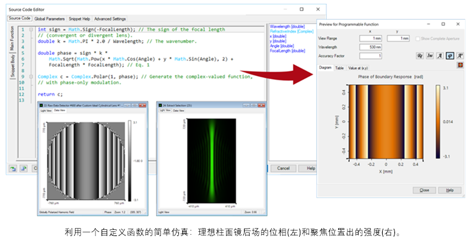This screenshot has height=241, width=470.
Task: Click the export snippet icon
Action: click(x=24, y=168)
